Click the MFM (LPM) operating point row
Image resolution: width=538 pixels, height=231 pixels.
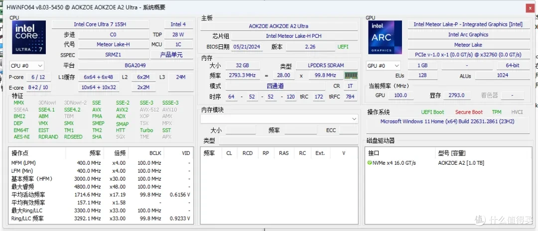click(101, 163)
